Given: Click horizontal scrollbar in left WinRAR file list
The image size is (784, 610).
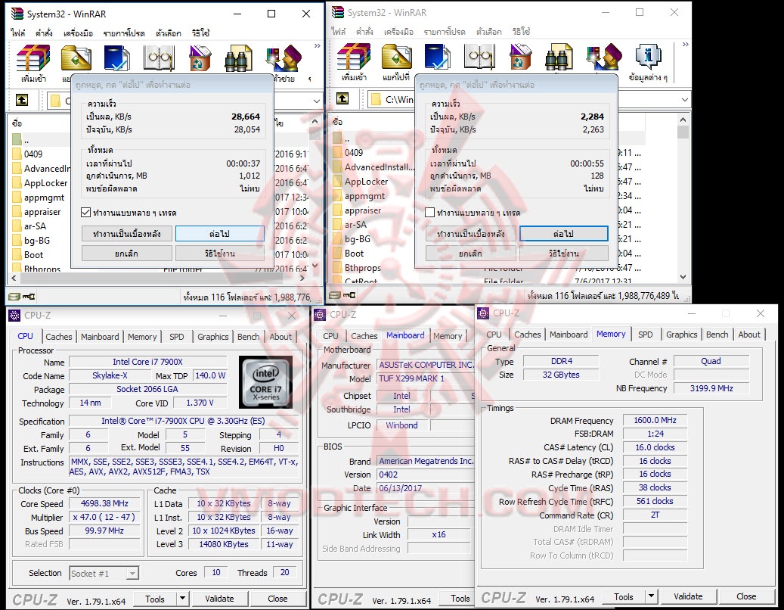Looking at the screenshot, I should (159, 278).
